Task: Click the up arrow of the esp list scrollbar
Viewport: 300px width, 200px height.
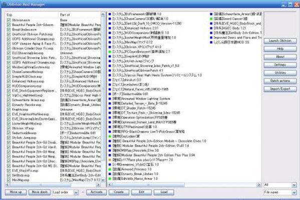Action: pos(103,14)
